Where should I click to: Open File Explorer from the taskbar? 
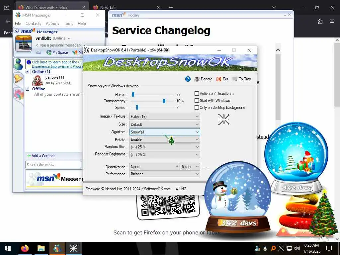coord(41,248)
